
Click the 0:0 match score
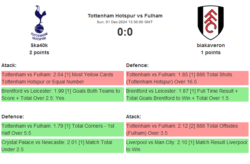point(125,32)
